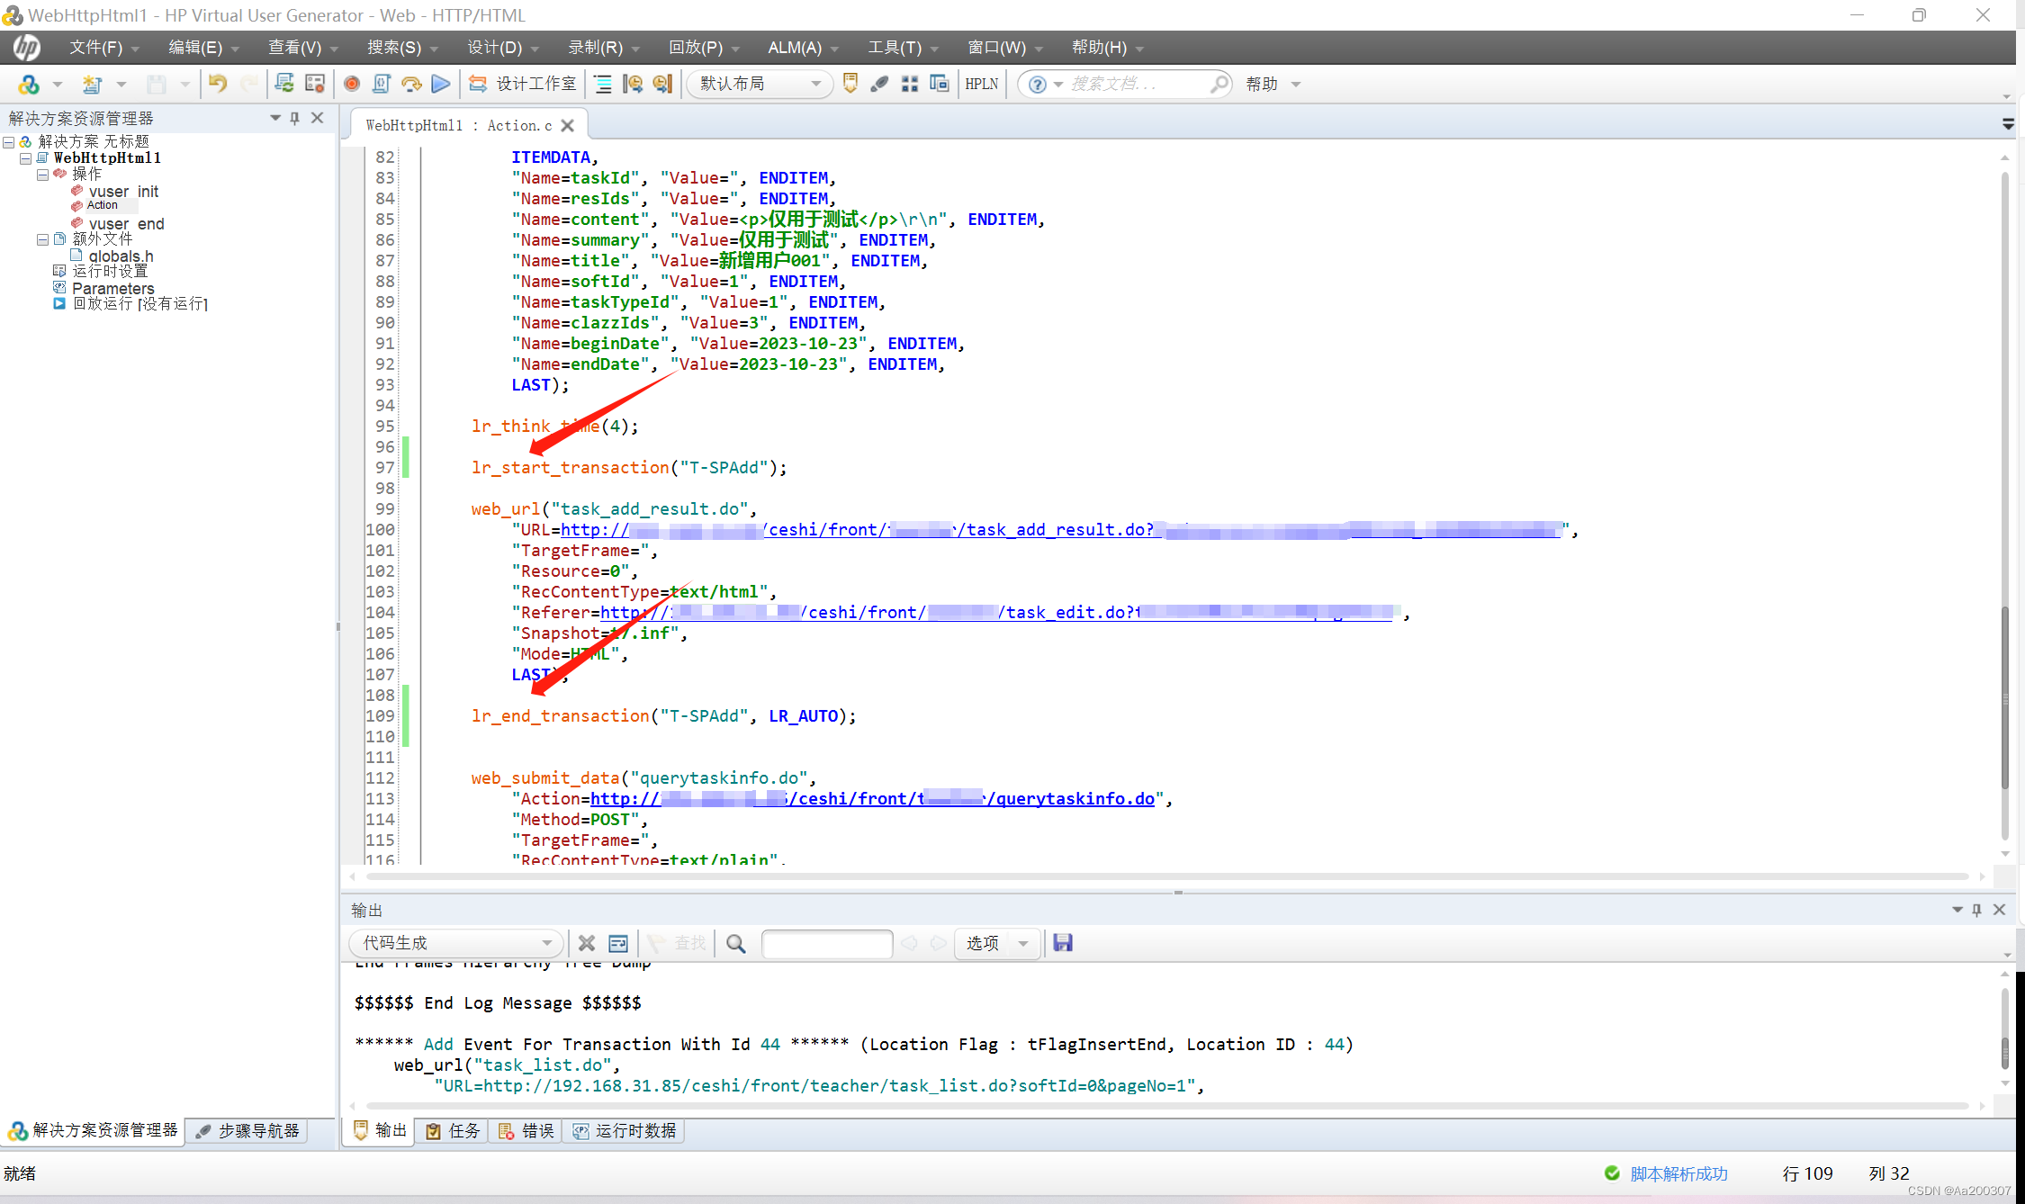Close the Action.c editor tab

[x=567, y=125]
